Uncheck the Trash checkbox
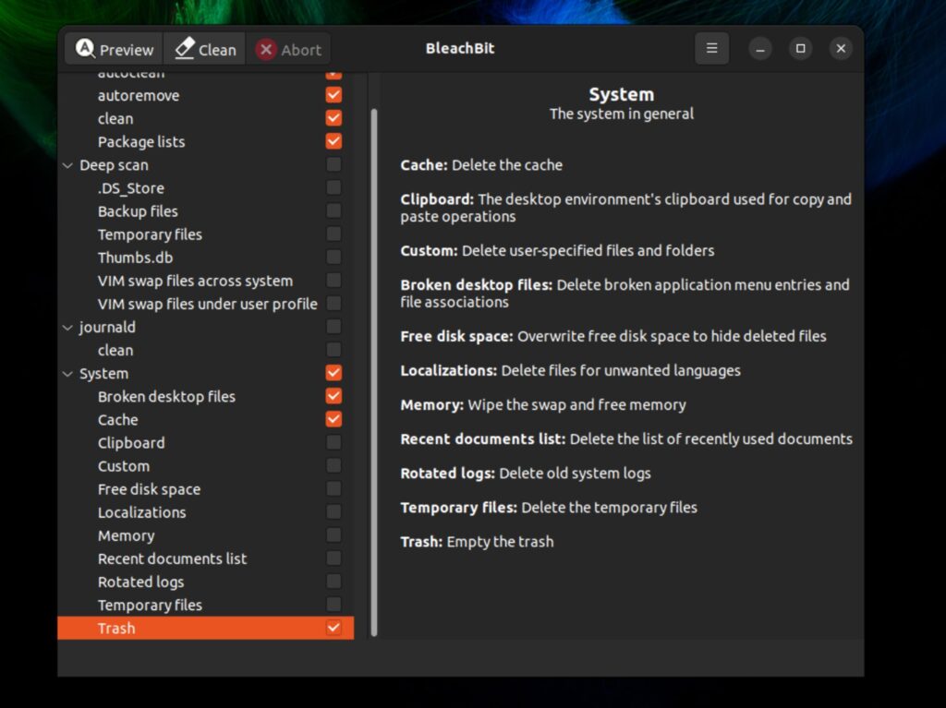This screenshot has width=946, height=708. (333, 628)
